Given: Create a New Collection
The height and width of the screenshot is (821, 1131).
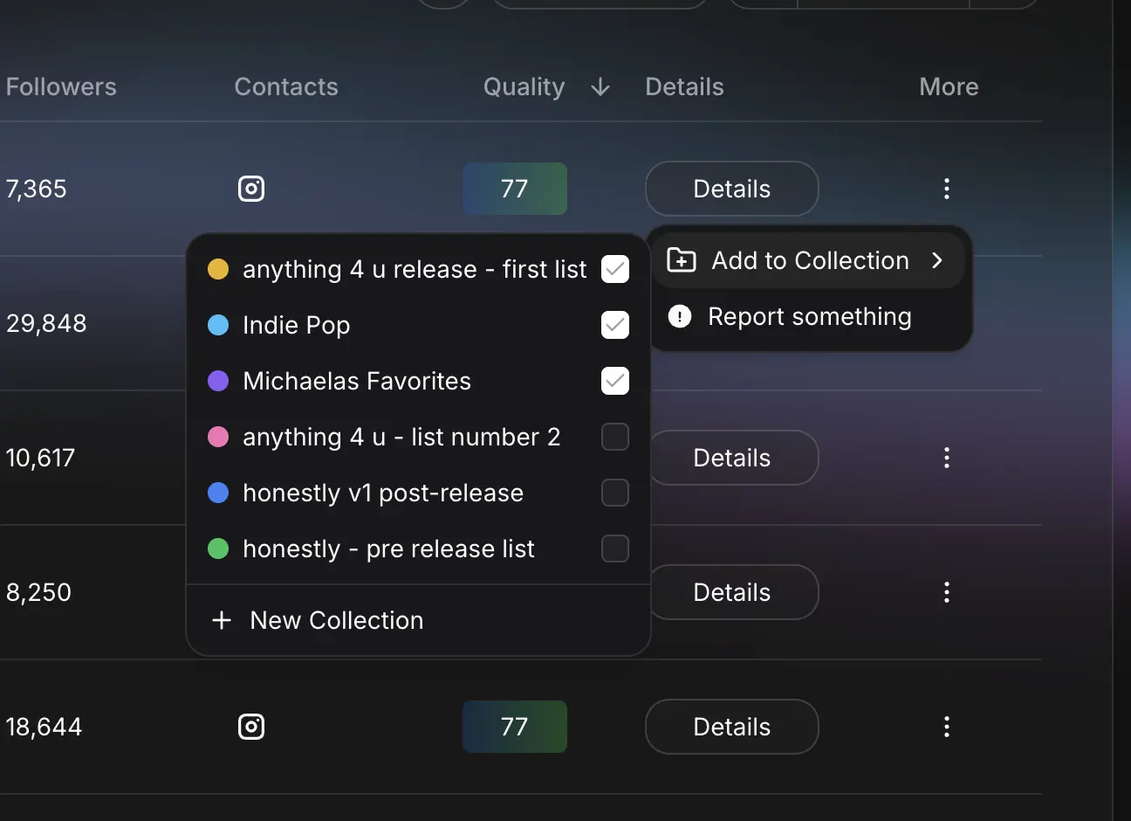Looking at the screenshot, I should point(419,620).
